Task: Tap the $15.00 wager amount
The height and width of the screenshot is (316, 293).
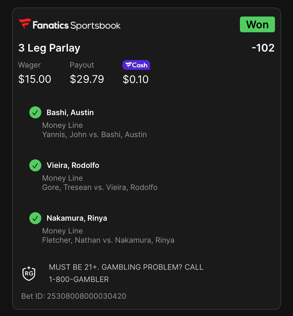Action: coord(35,79)
